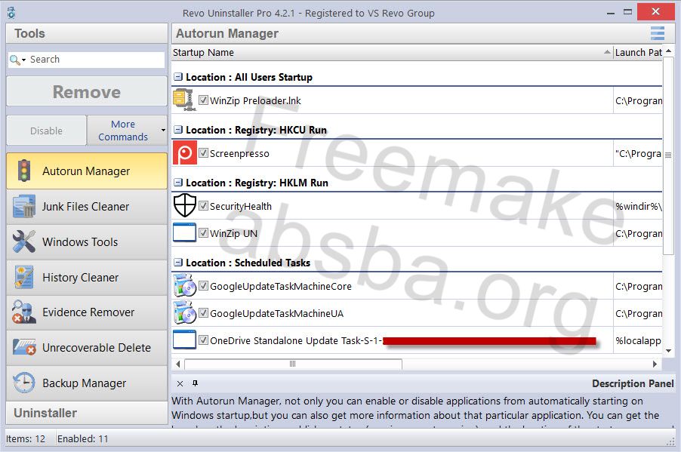
Task: Click the Disable button
Action: [47, 131]
